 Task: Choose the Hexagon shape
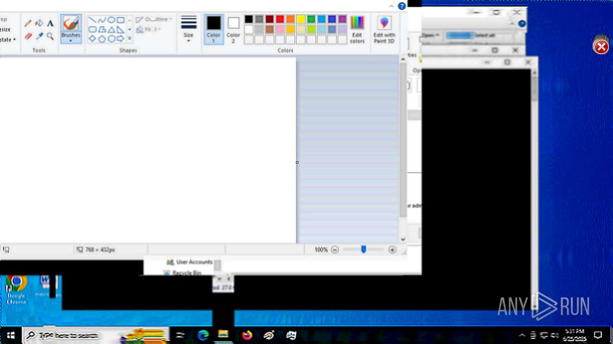click(111, 39)
